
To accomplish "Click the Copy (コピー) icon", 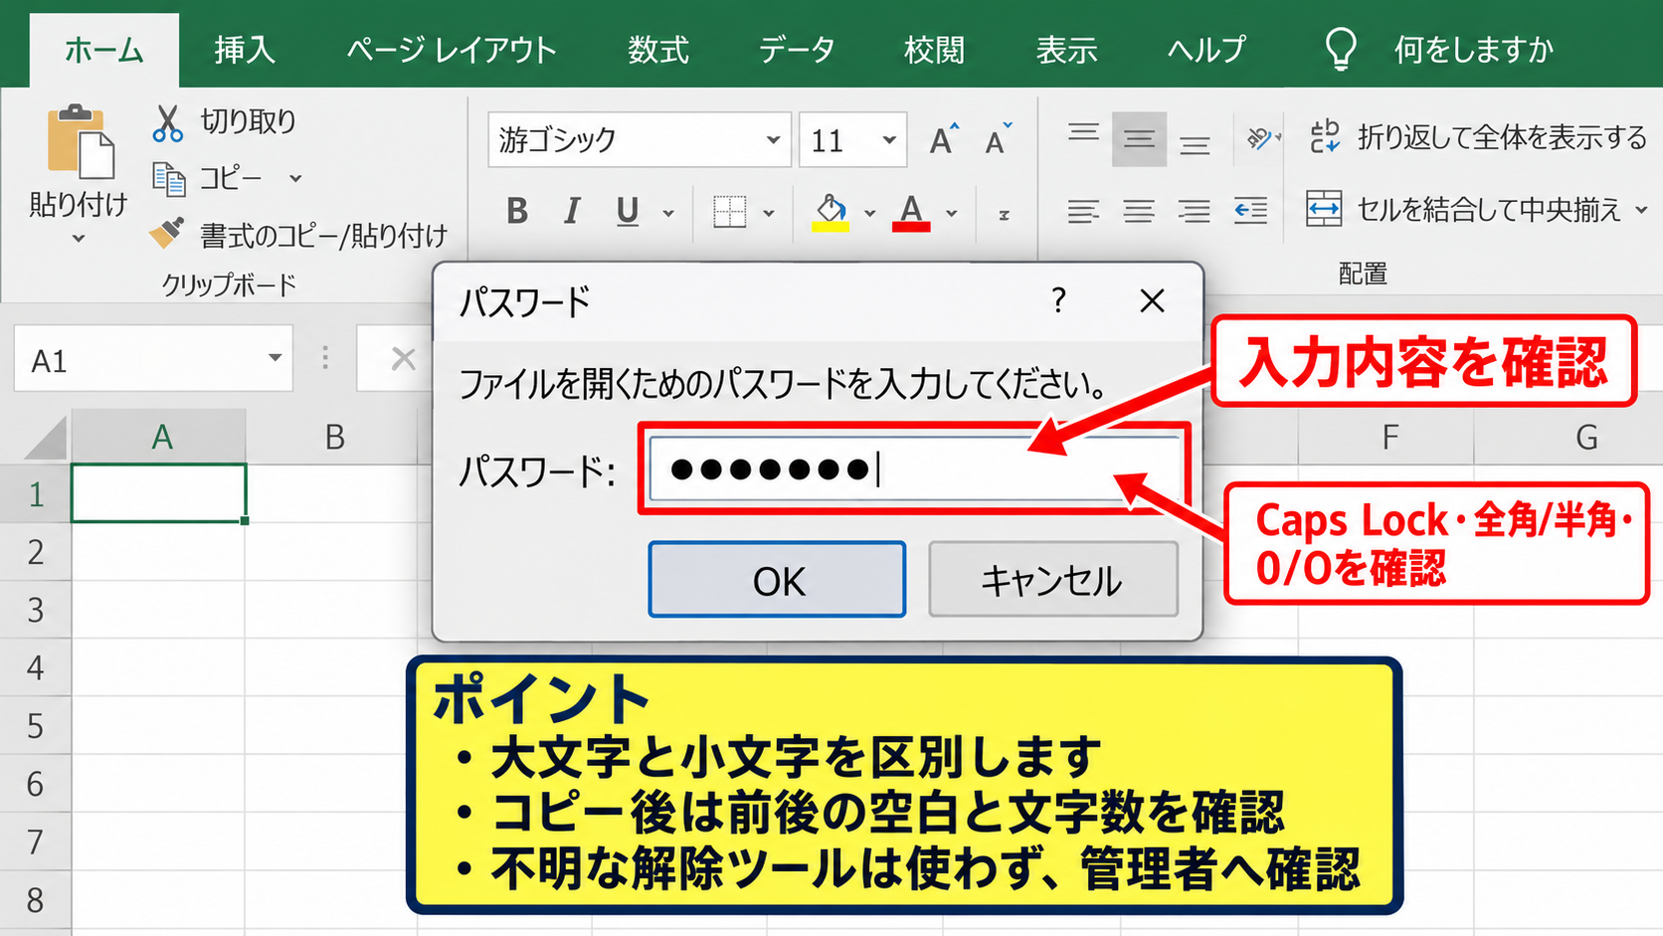I will click(168, 179).
